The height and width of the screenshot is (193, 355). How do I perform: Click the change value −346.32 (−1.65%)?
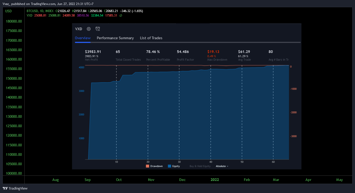click(x=131, y=11)
